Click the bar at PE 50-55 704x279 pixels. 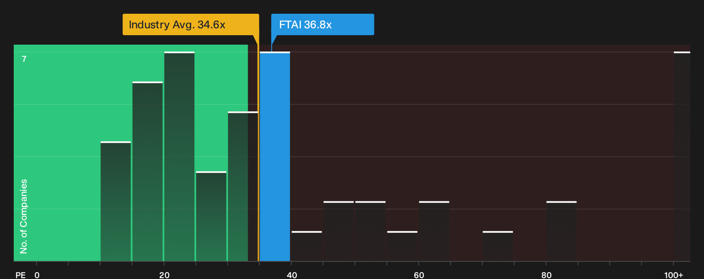click(x=370, y=231)
